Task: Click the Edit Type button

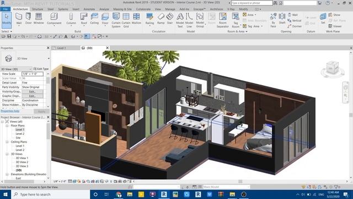Action: click(x=41, y=69)
